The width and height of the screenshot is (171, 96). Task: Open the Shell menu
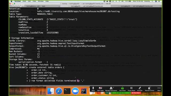pos(24,1)
